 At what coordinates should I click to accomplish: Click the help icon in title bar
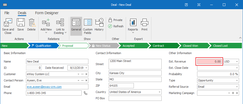pyautogui.click(x=186, y=5)
